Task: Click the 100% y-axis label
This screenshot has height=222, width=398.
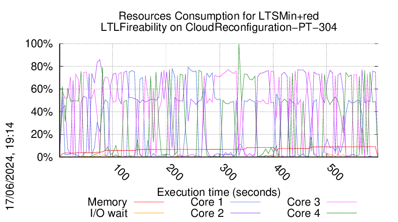Action: 39,44
